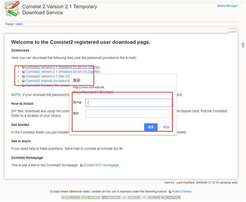Click the 'Get in touch' heading text
Screen dimensions: 246x202
coord(21,141)
